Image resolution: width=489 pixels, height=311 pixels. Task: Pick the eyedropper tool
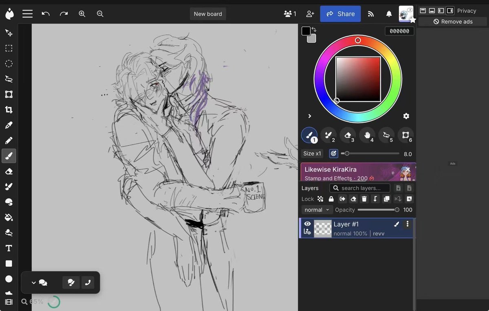pyautogui.click(x=9, y=125)
